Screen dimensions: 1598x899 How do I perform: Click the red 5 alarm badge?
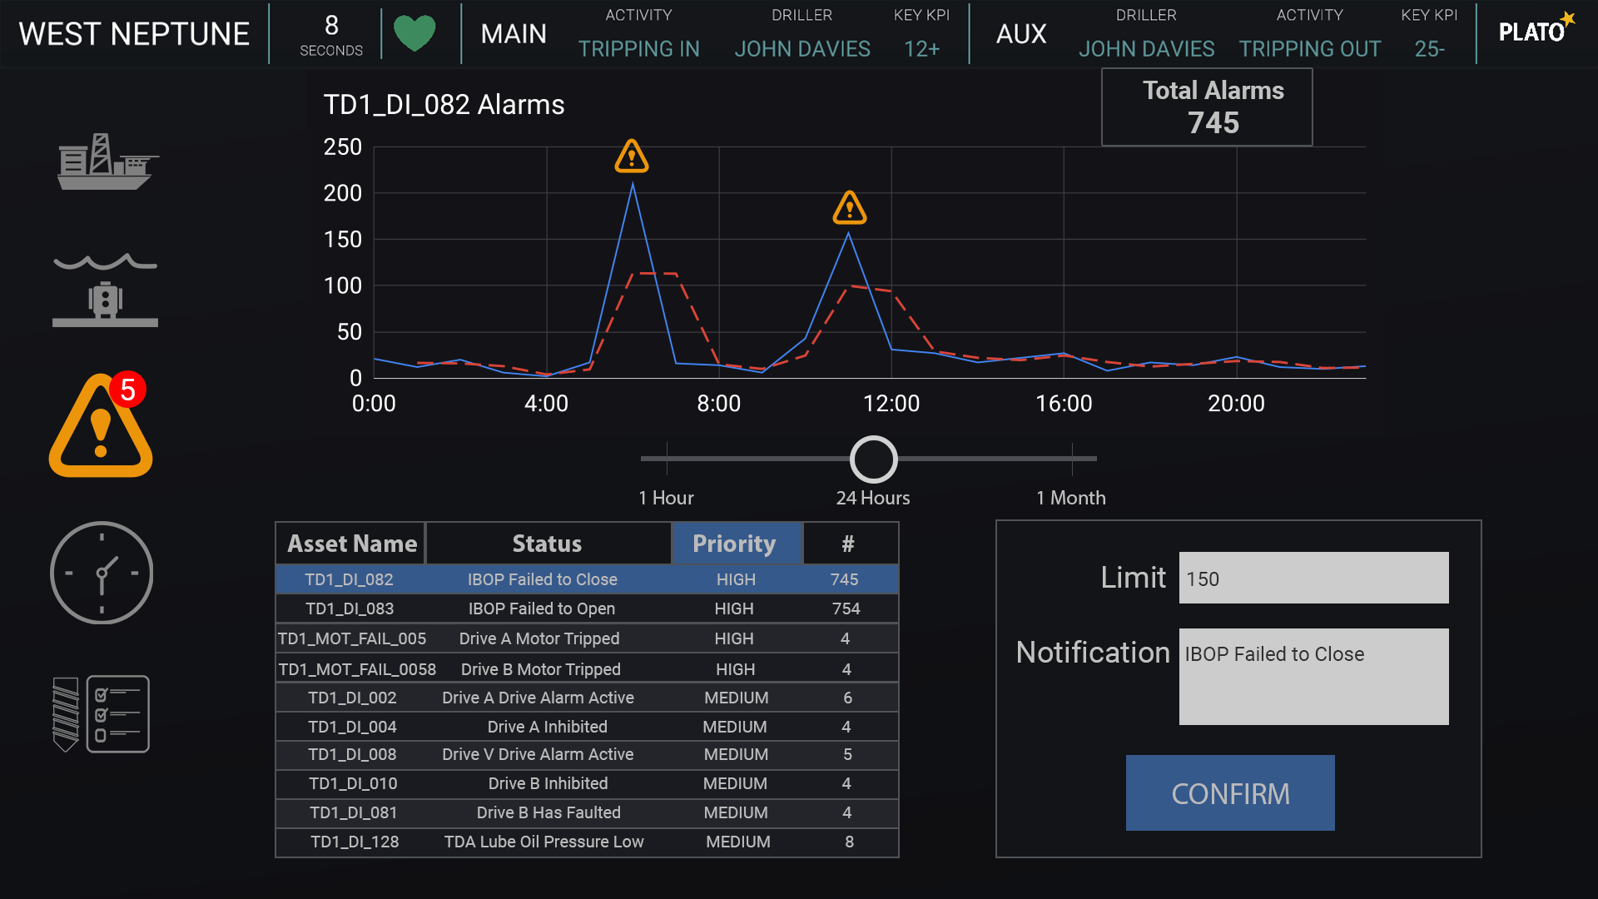coord(127,390)
